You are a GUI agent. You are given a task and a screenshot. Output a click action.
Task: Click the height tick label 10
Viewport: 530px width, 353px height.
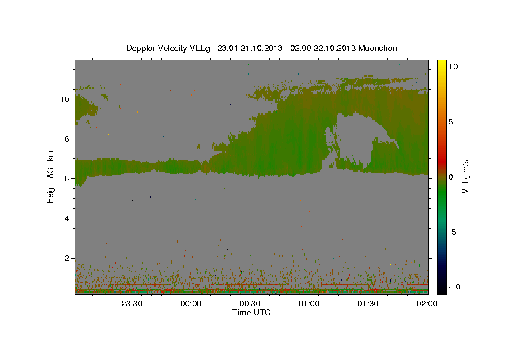tap(65, 99)
